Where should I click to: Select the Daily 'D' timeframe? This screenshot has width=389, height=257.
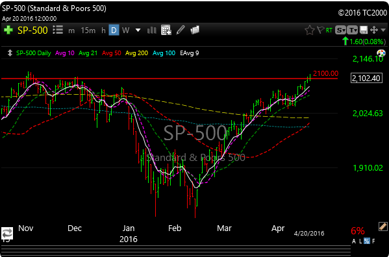coord(114,31)
